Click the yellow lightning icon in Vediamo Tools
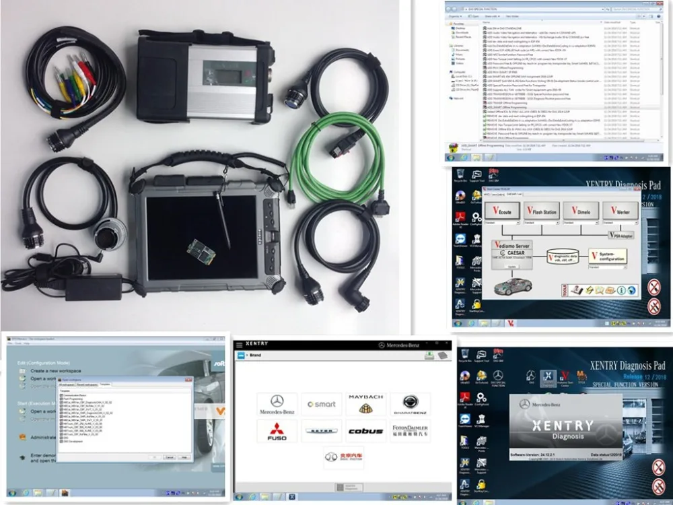Viewport: 673px width, 505px height. point(590,290)
